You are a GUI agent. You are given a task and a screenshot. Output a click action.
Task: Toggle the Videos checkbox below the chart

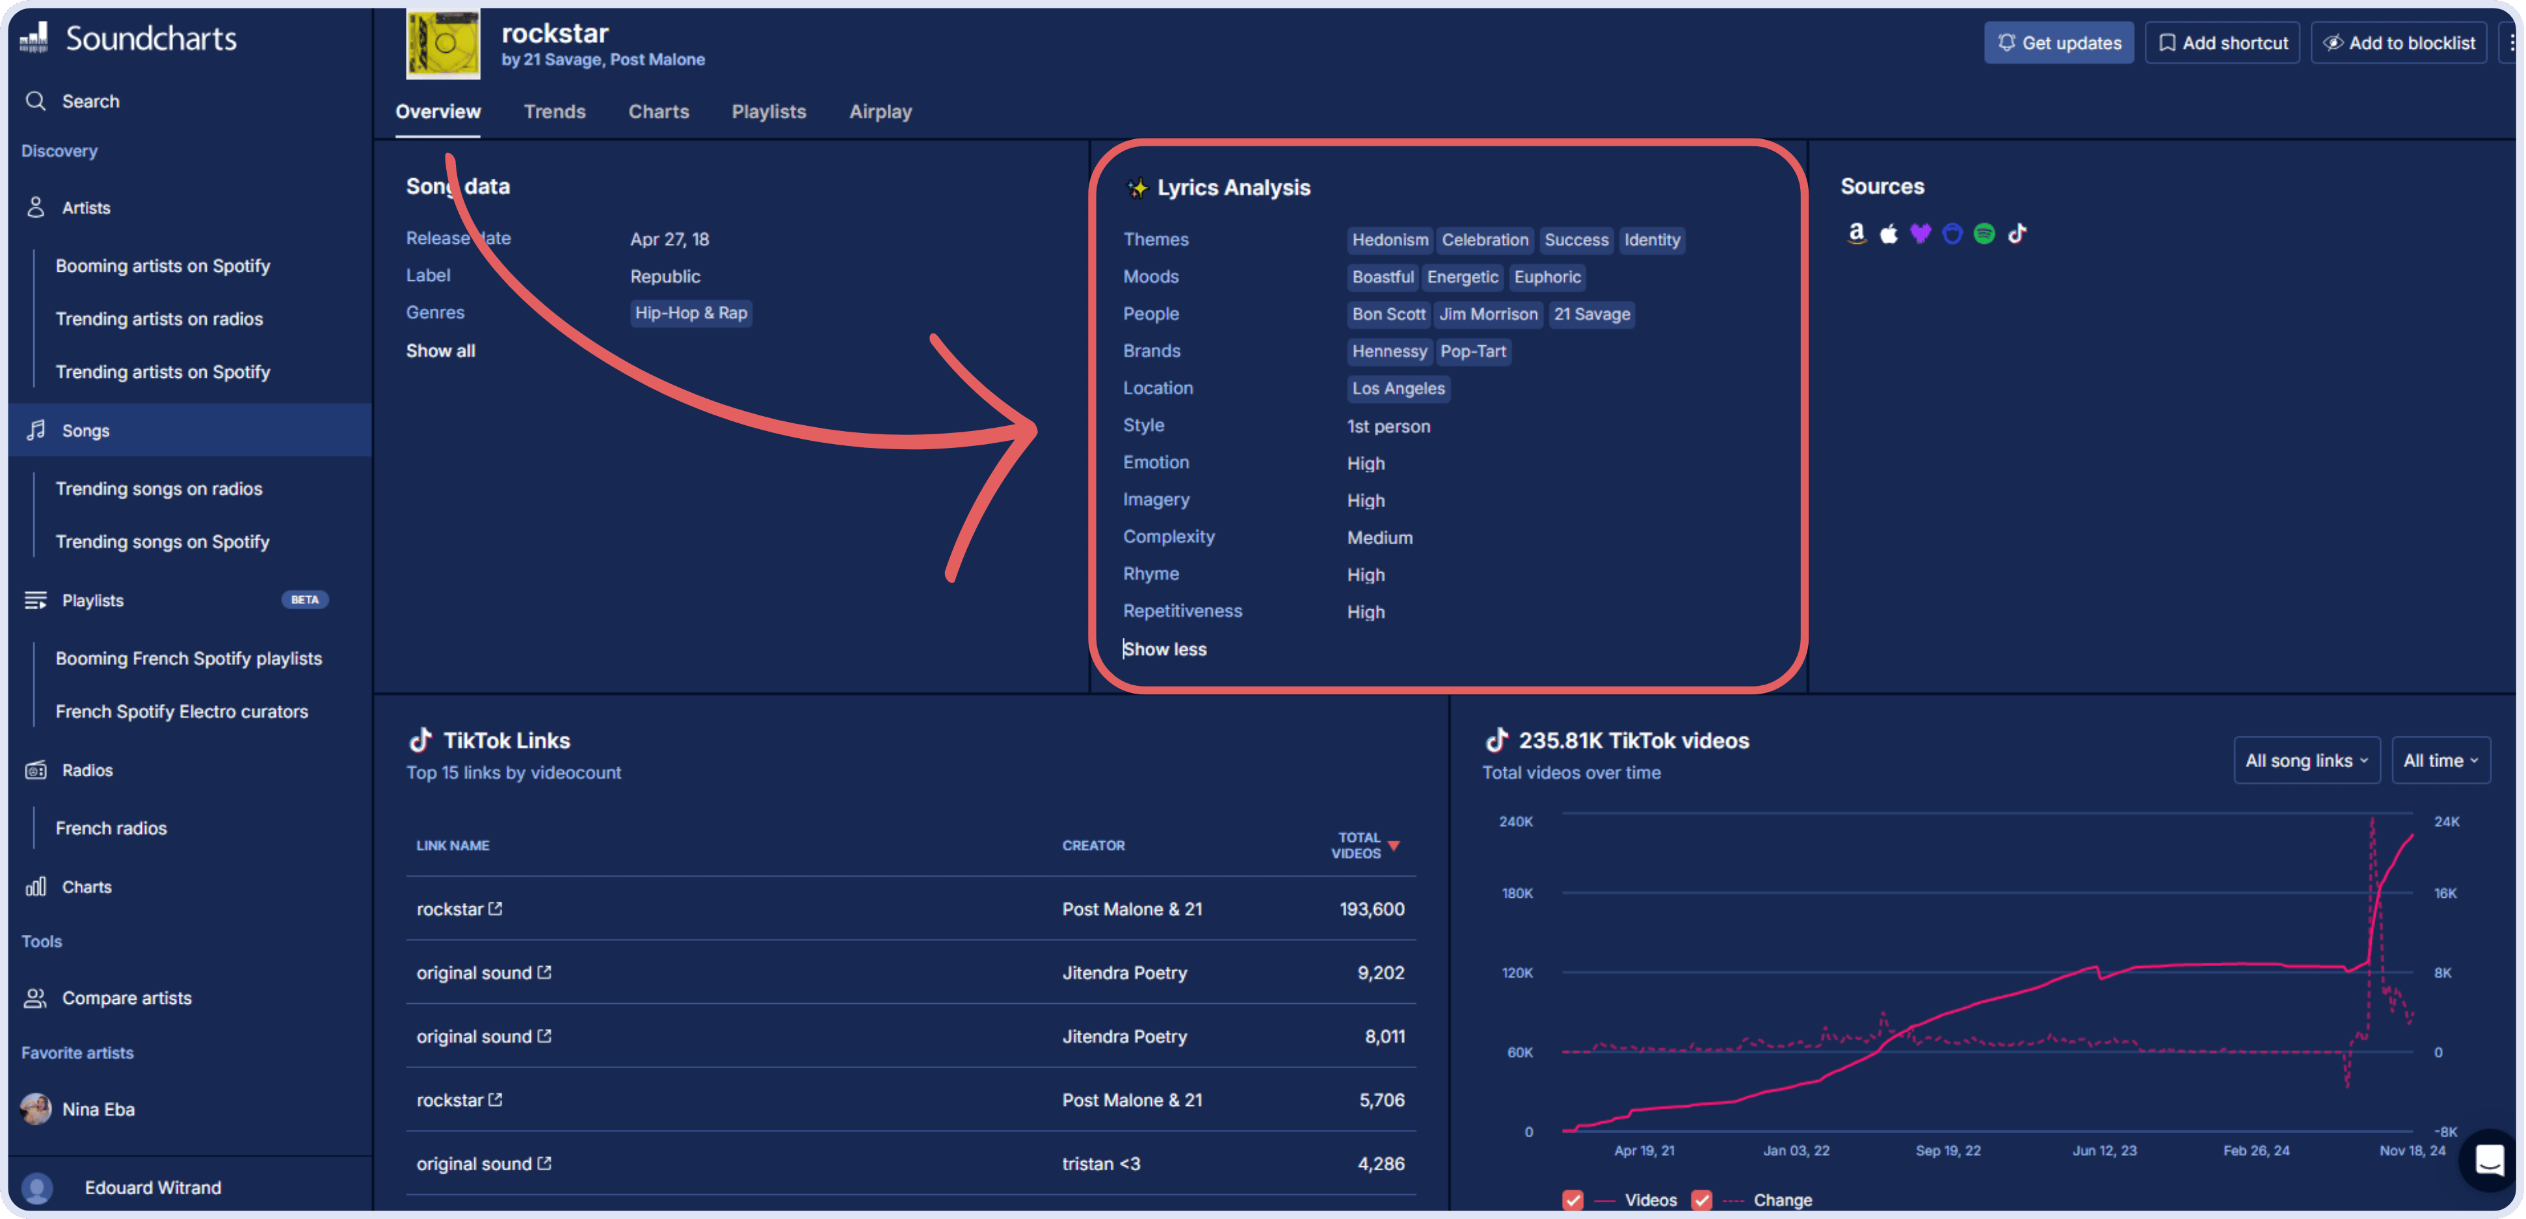point(1572,1199)
